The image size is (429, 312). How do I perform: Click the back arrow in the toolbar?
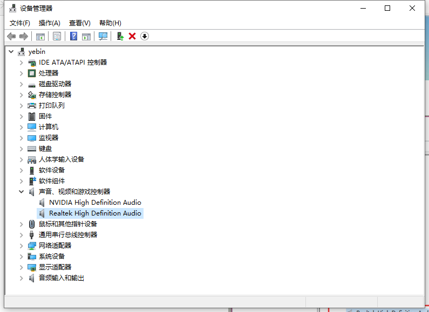[11, 36]
